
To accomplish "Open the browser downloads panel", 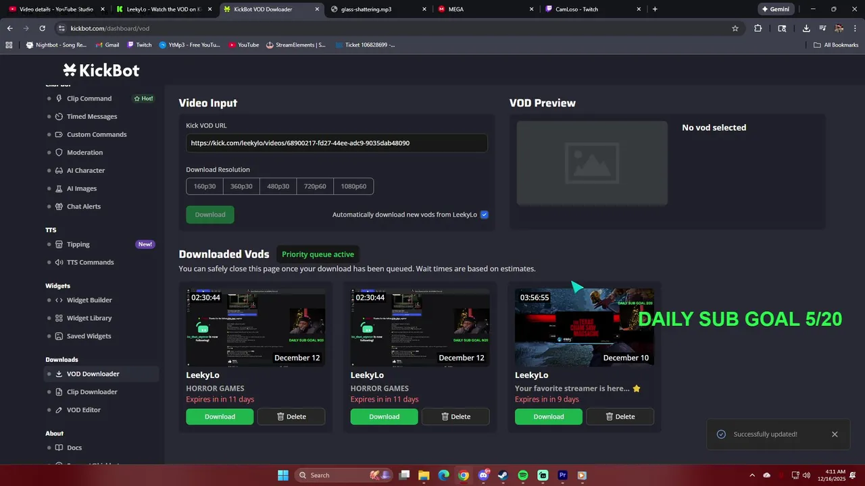I will point(806,28).
